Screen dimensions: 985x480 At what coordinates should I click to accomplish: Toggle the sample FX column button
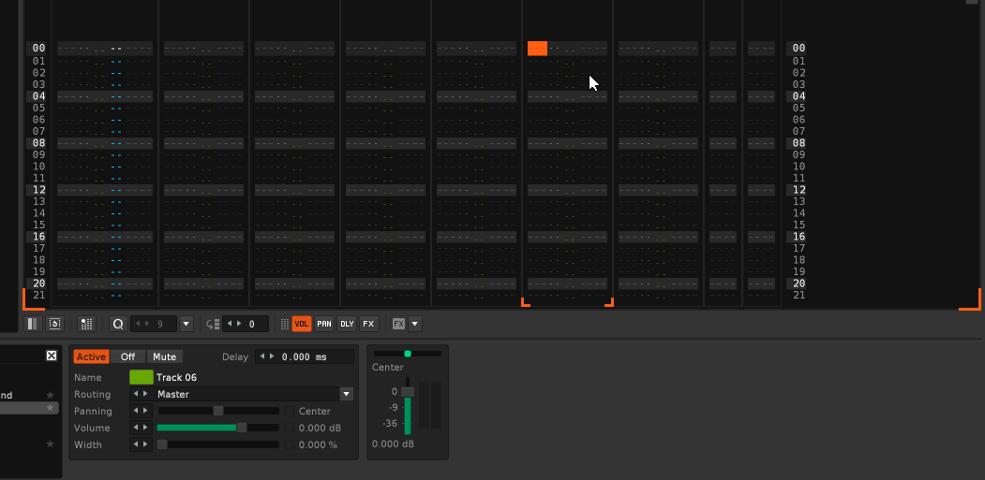point(368,324)
